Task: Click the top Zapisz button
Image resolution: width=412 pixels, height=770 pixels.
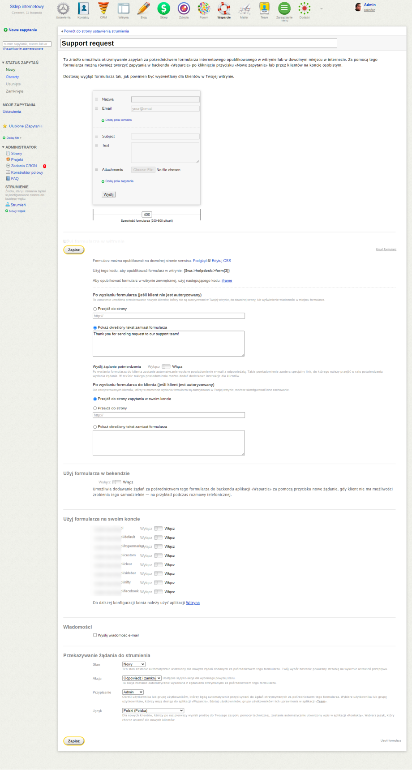Action: [74, 250]
